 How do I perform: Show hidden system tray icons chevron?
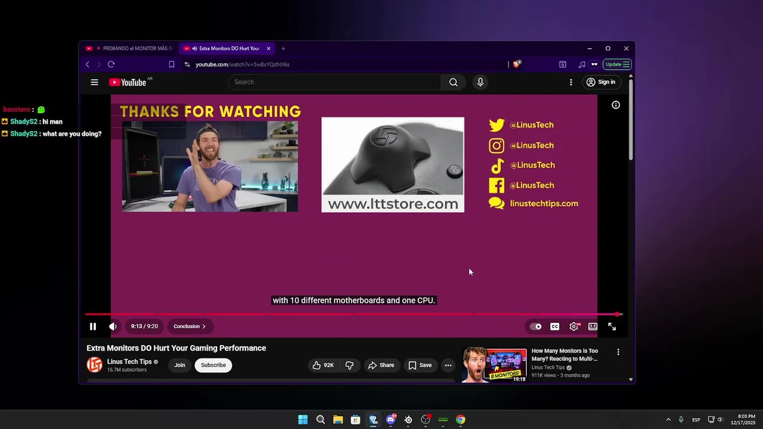[x=668, y=420]
